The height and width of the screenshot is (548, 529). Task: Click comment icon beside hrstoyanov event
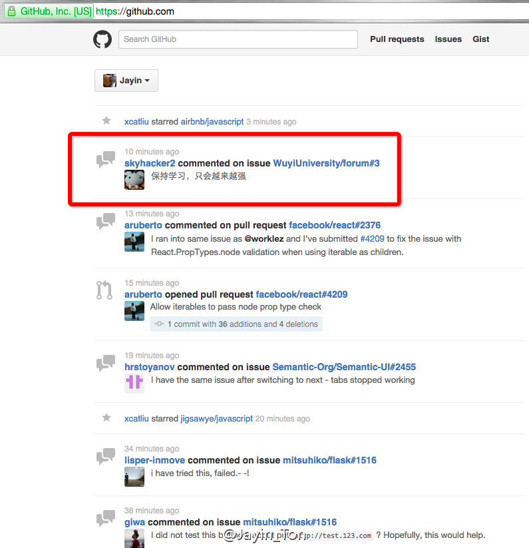[x=105, y=363]
